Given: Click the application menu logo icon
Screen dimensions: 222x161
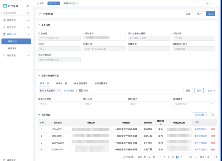Looking at the screenshot, I should [x=5, y=6].
